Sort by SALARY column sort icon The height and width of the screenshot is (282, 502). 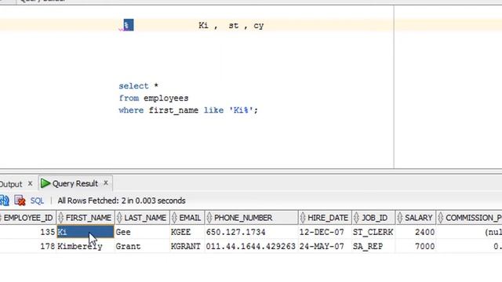(x=400, y=218)
